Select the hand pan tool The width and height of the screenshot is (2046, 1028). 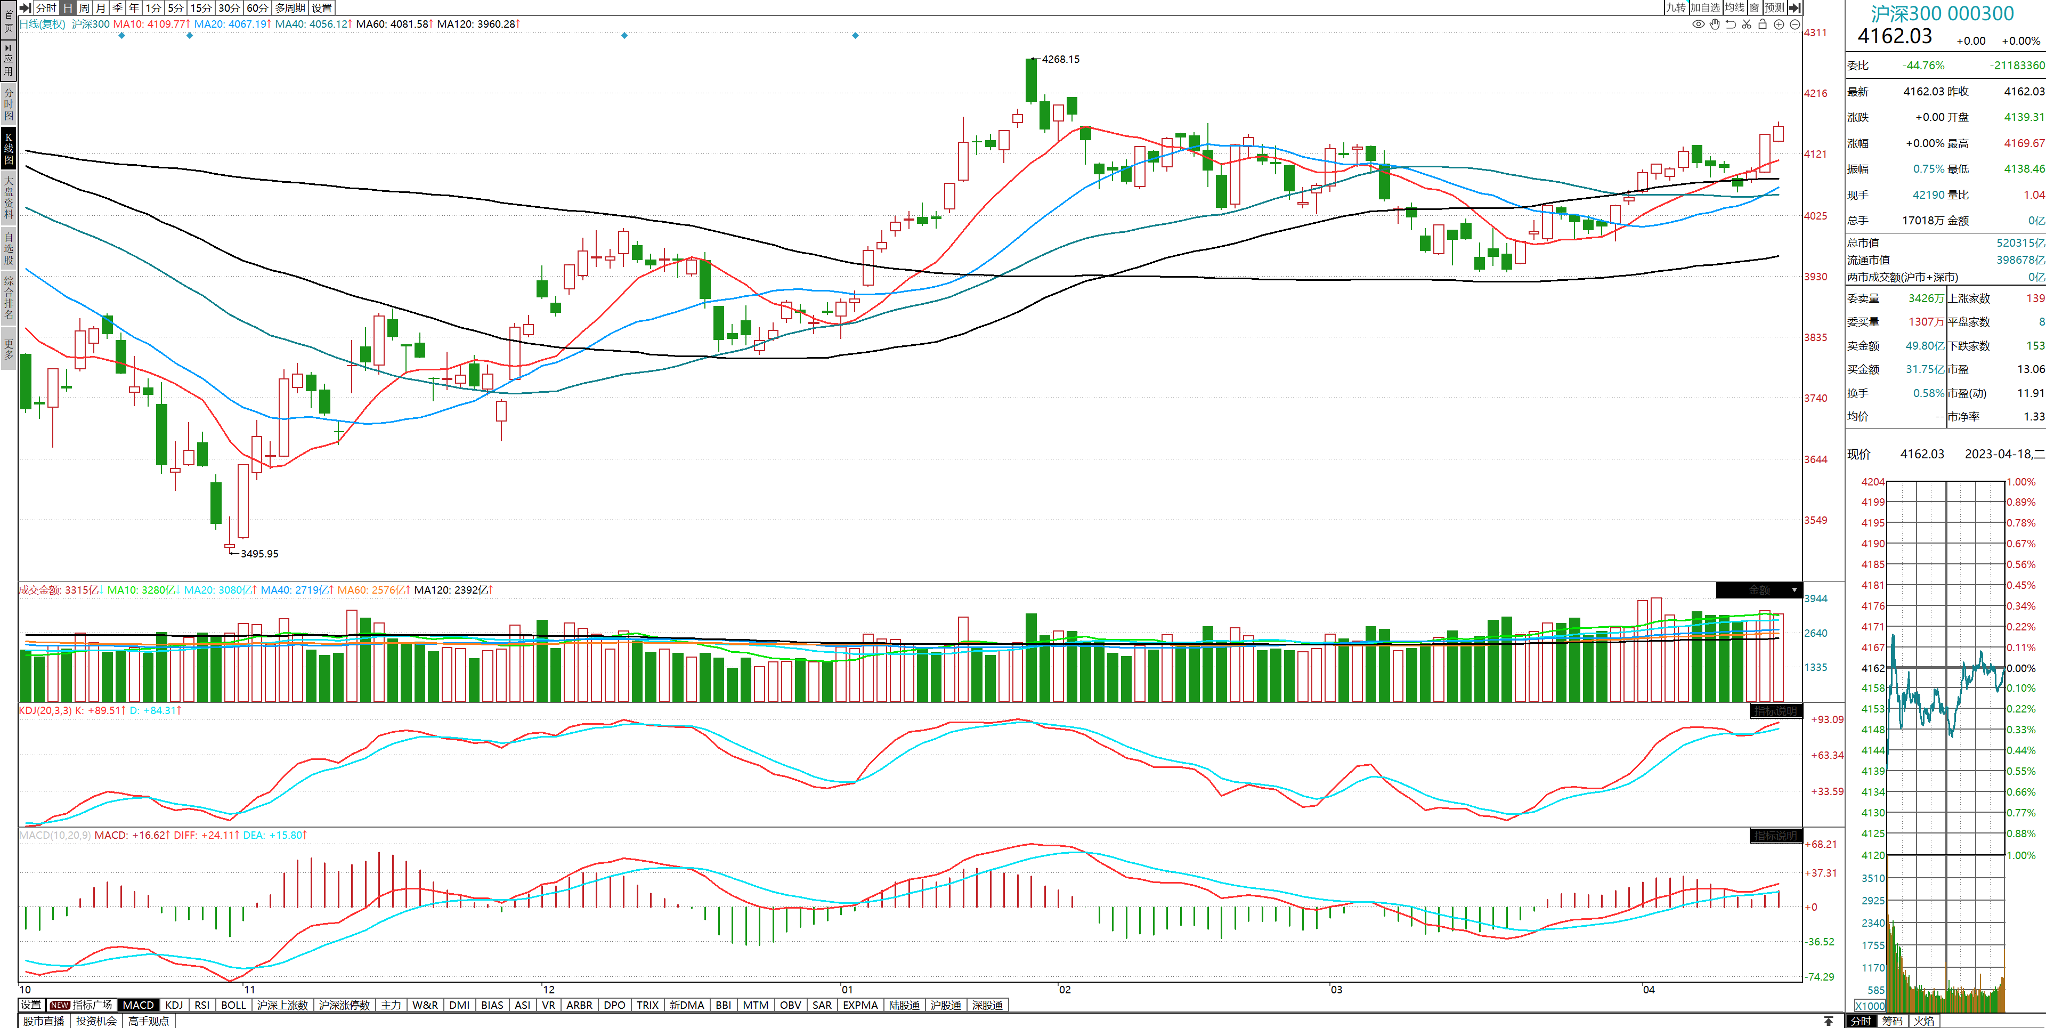coord(1715,24)
